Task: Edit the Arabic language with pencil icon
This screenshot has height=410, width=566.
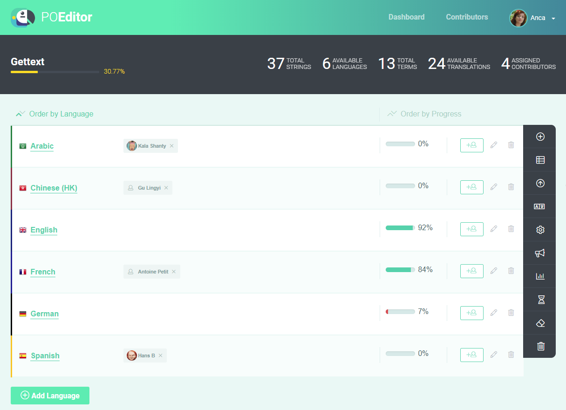Action: point(494,145)
